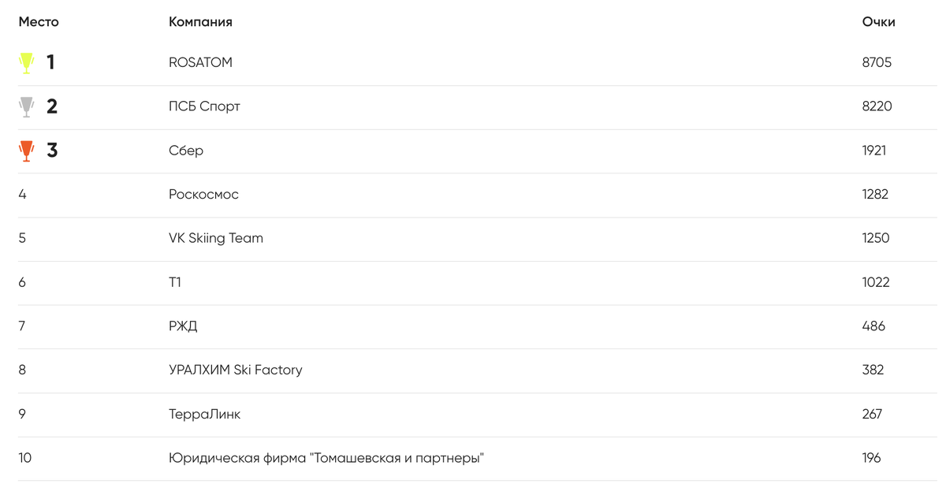Click the score 196 in the last row
The height and width of the screenshot is (484, 946).
(x=871, y=458)
